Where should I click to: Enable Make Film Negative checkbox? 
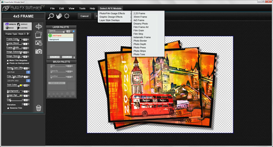[x=8, y=61]
